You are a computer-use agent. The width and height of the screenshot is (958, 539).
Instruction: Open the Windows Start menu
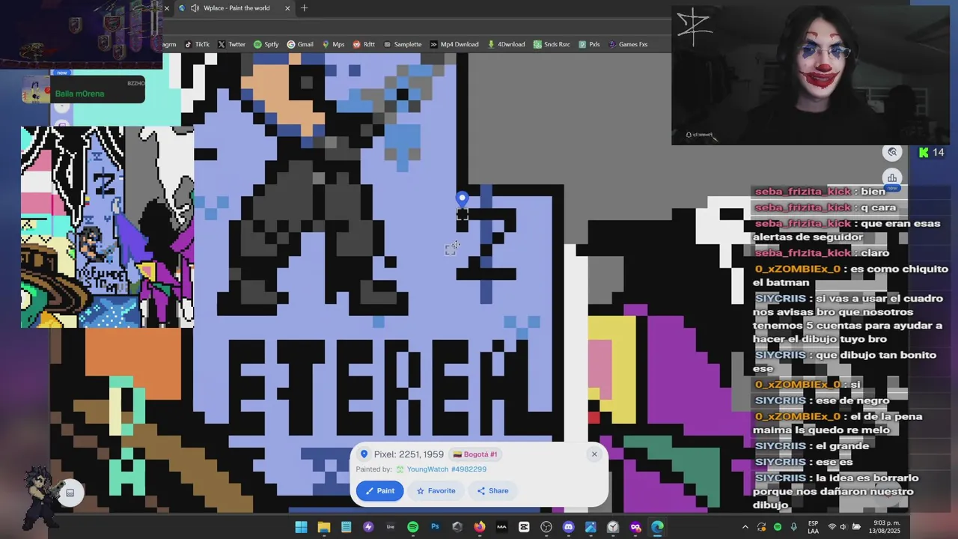(301, 527)
